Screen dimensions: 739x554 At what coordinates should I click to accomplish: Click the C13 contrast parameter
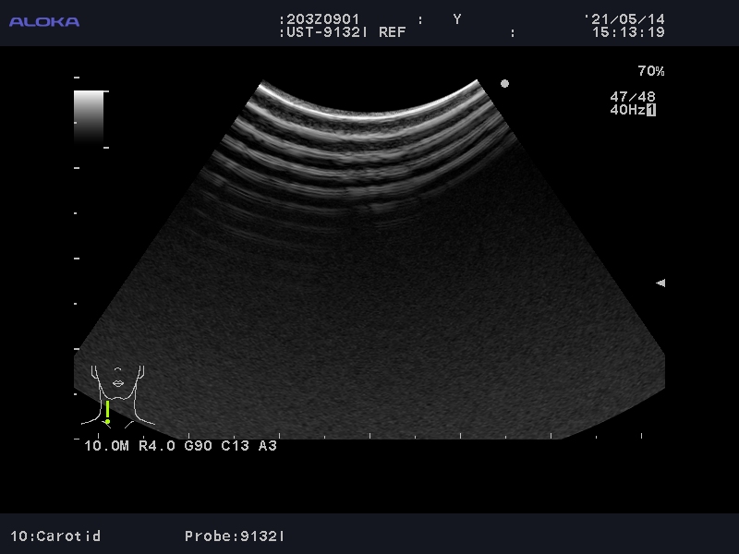(x=234, y=446)
